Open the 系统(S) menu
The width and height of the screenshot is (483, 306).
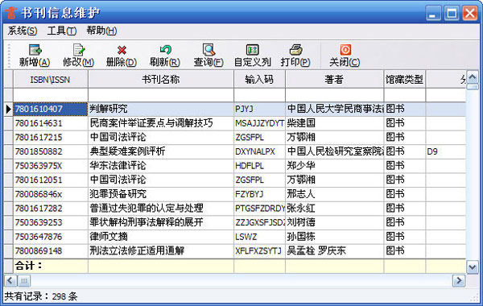23,31
